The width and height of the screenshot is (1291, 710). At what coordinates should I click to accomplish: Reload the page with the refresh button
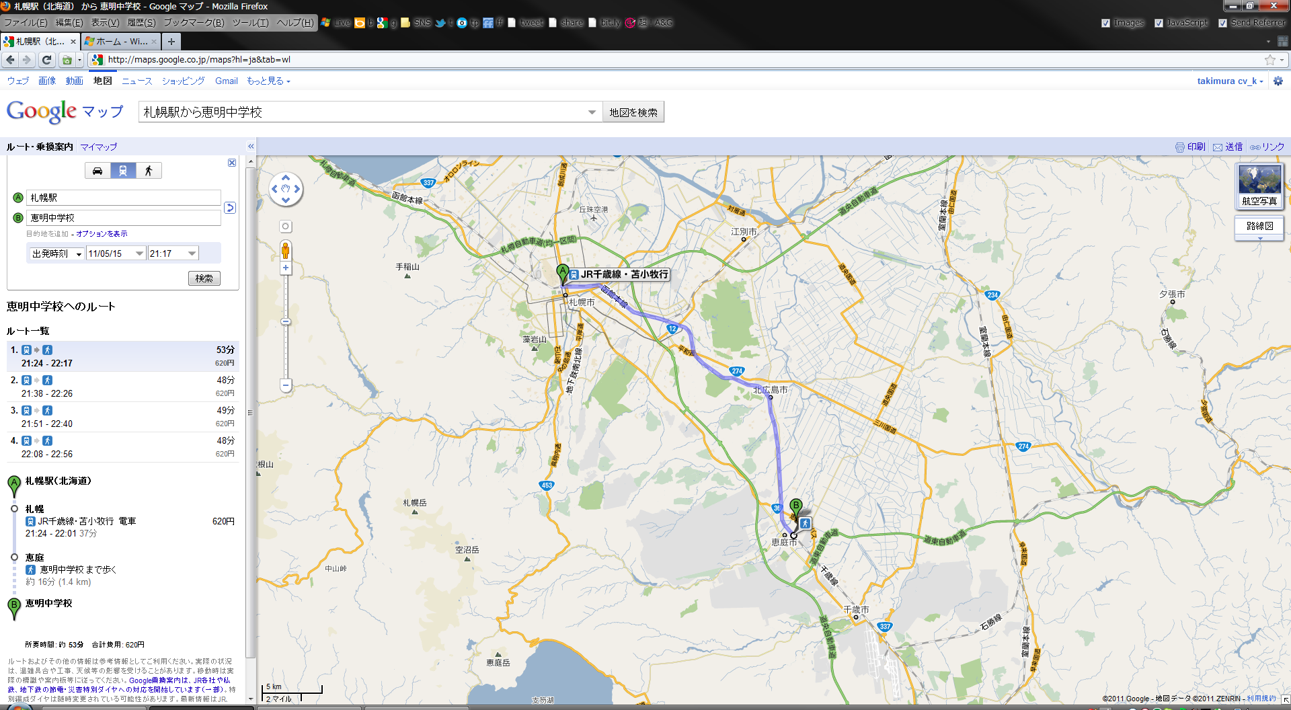pos(46,60)
